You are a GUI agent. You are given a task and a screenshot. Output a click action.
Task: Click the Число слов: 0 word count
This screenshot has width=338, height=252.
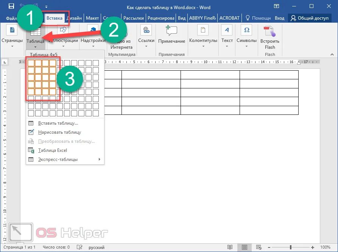[x=56, y=247]
